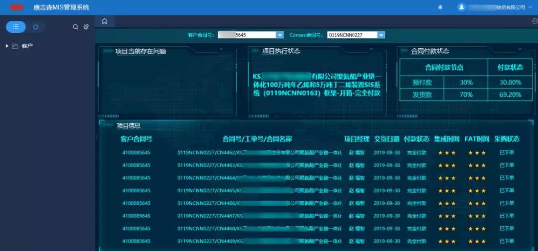Open the 客户合同号 dropdown arrow
Screen dimensions: 538x251
coord(279,35)
